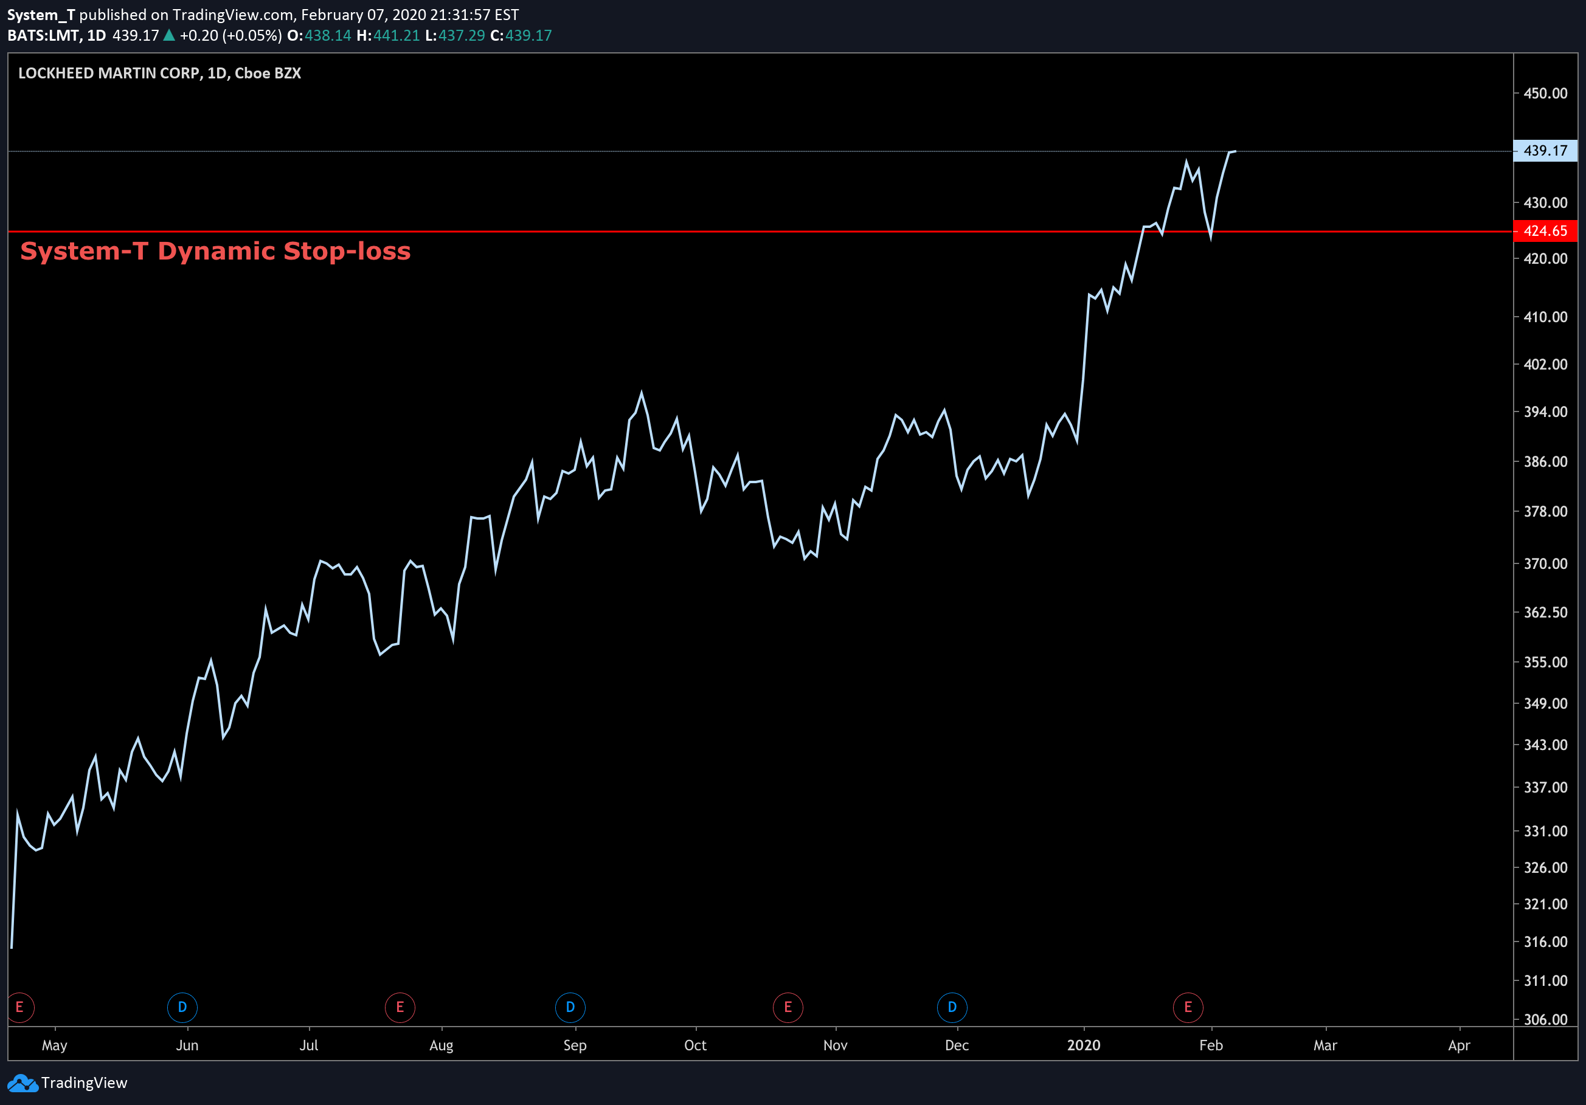Click the earnings marker in late January
The image size is (1586, 1105).
click(x=1188, y=1007)
